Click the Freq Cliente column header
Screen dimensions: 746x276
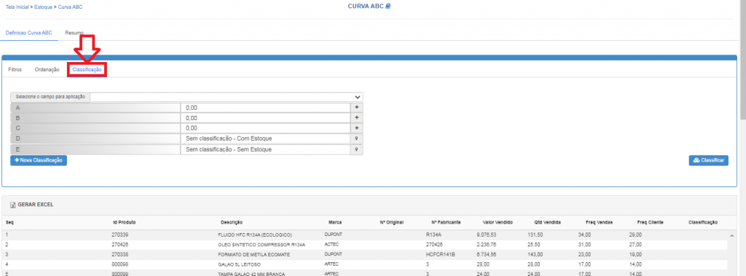pos(650,222)
